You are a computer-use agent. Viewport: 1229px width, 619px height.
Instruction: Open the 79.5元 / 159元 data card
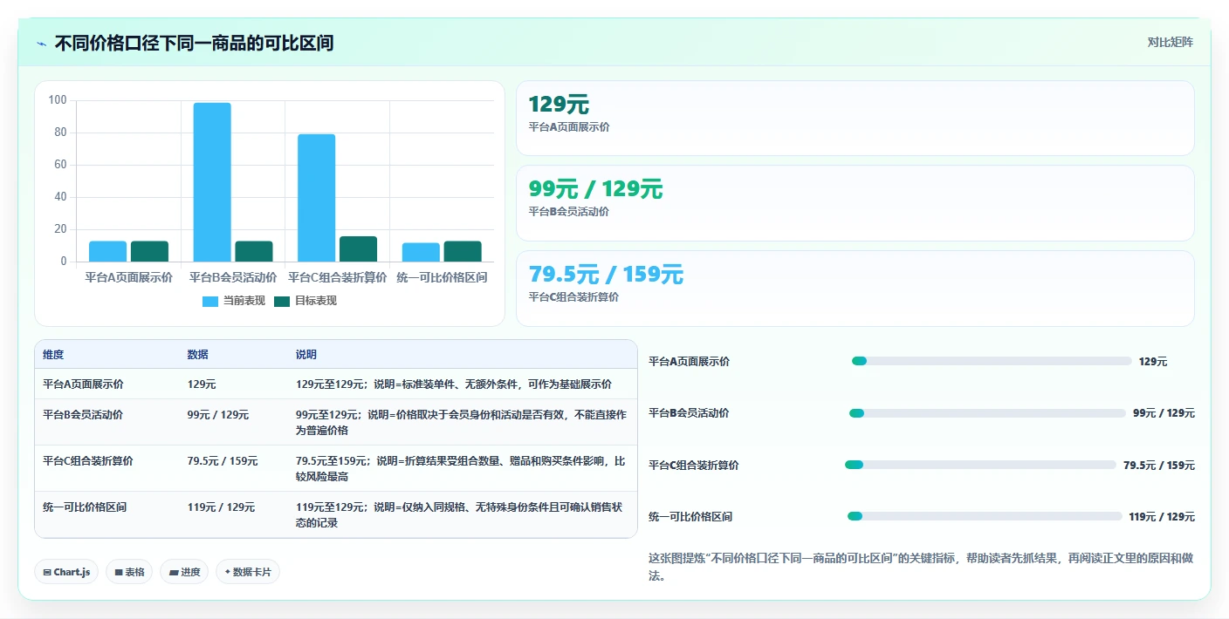(855, 288)
